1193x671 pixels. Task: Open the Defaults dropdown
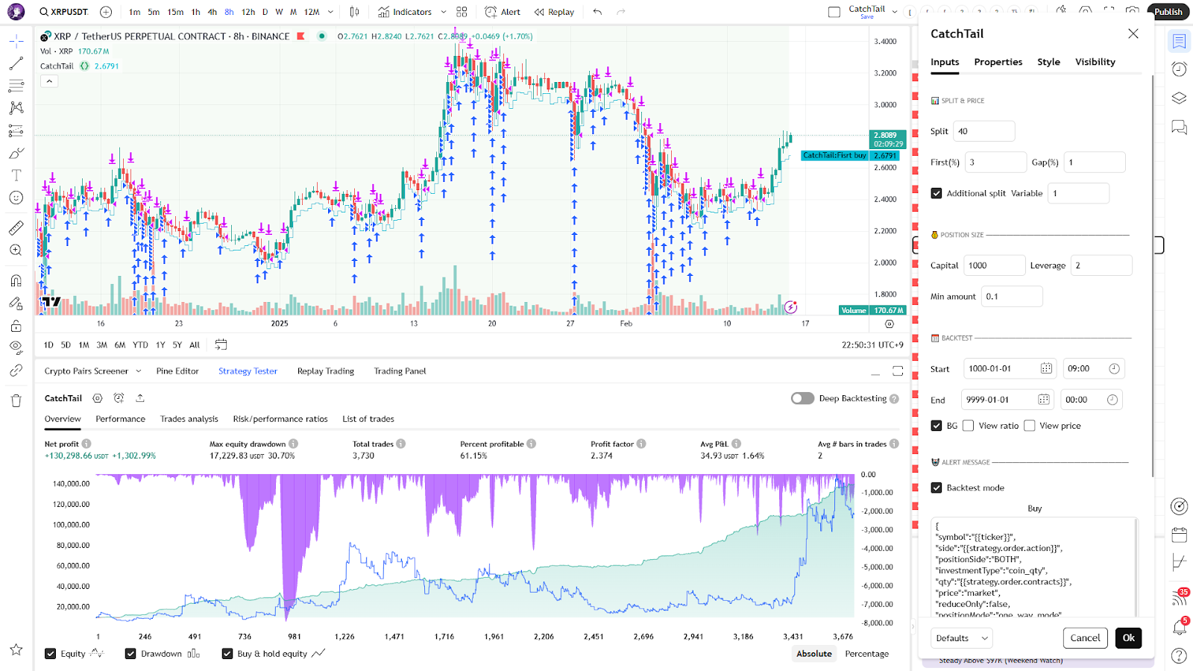click(961, 638)
